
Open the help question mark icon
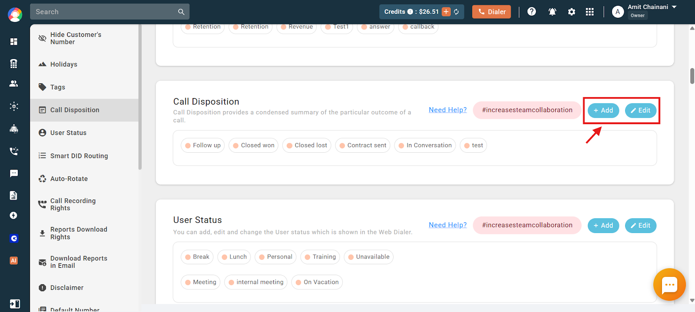(x=531, y=12)
